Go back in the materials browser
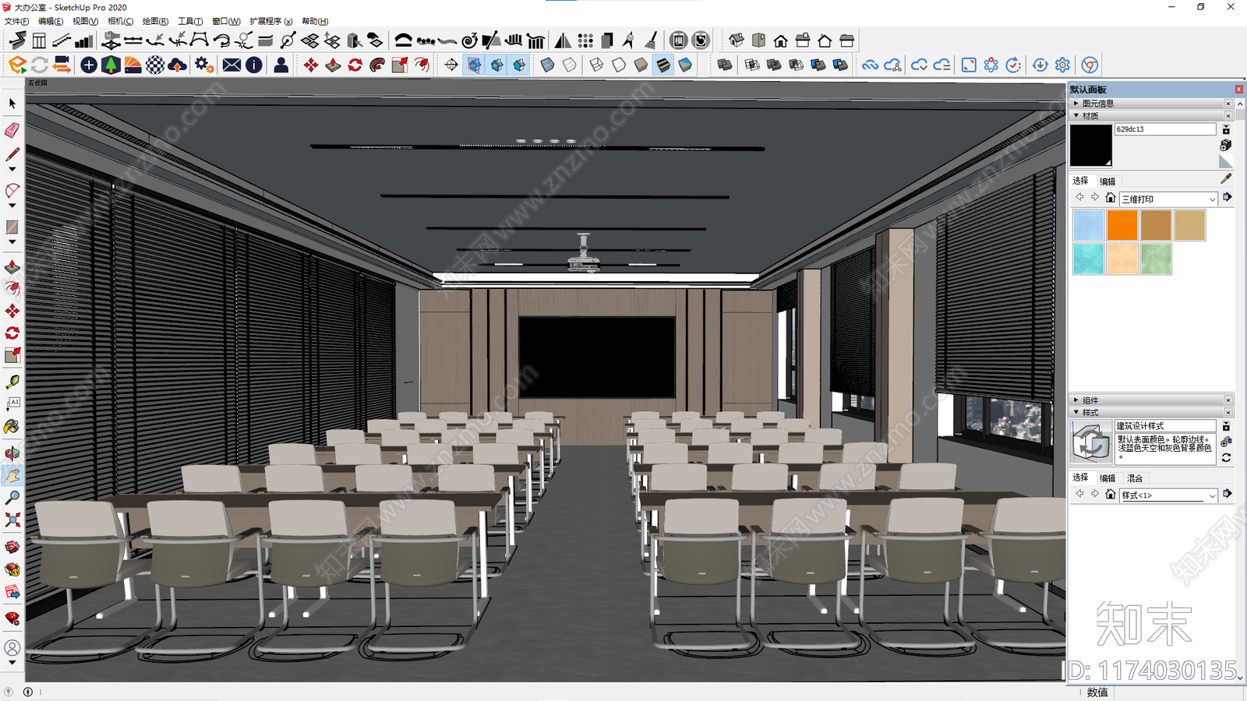Viewport: 1247px width, 701px height. tap(1079, 198)
